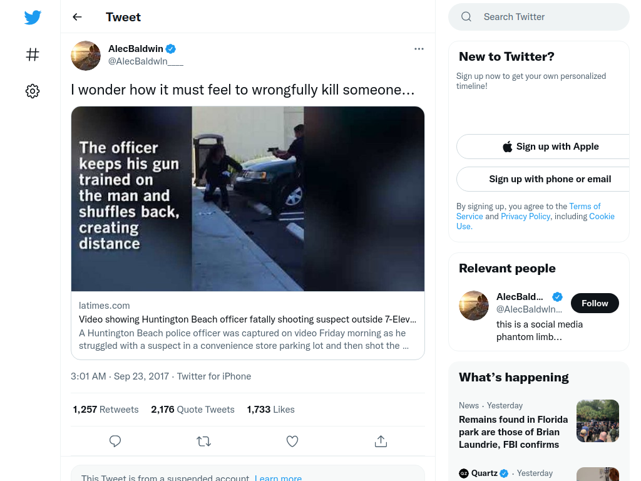Follow AlecBaldwin in Relevant people

595,303
